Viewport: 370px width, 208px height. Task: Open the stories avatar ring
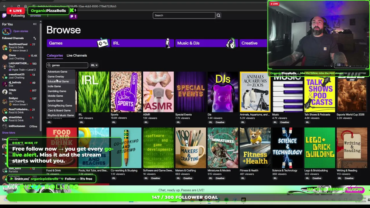pyautogui.click(x=6, y=31)
